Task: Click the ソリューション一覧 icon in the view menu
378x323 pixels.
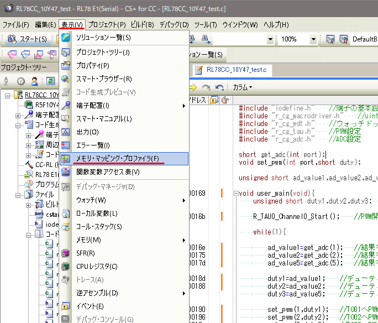Action: point(66,38)
